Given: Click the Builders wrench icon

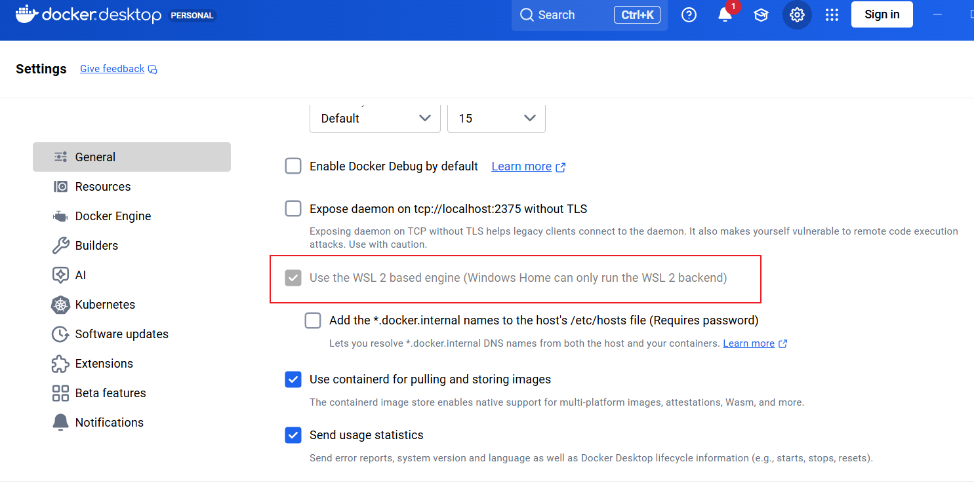Looking at the screenshot, I should tap(60, 246).
